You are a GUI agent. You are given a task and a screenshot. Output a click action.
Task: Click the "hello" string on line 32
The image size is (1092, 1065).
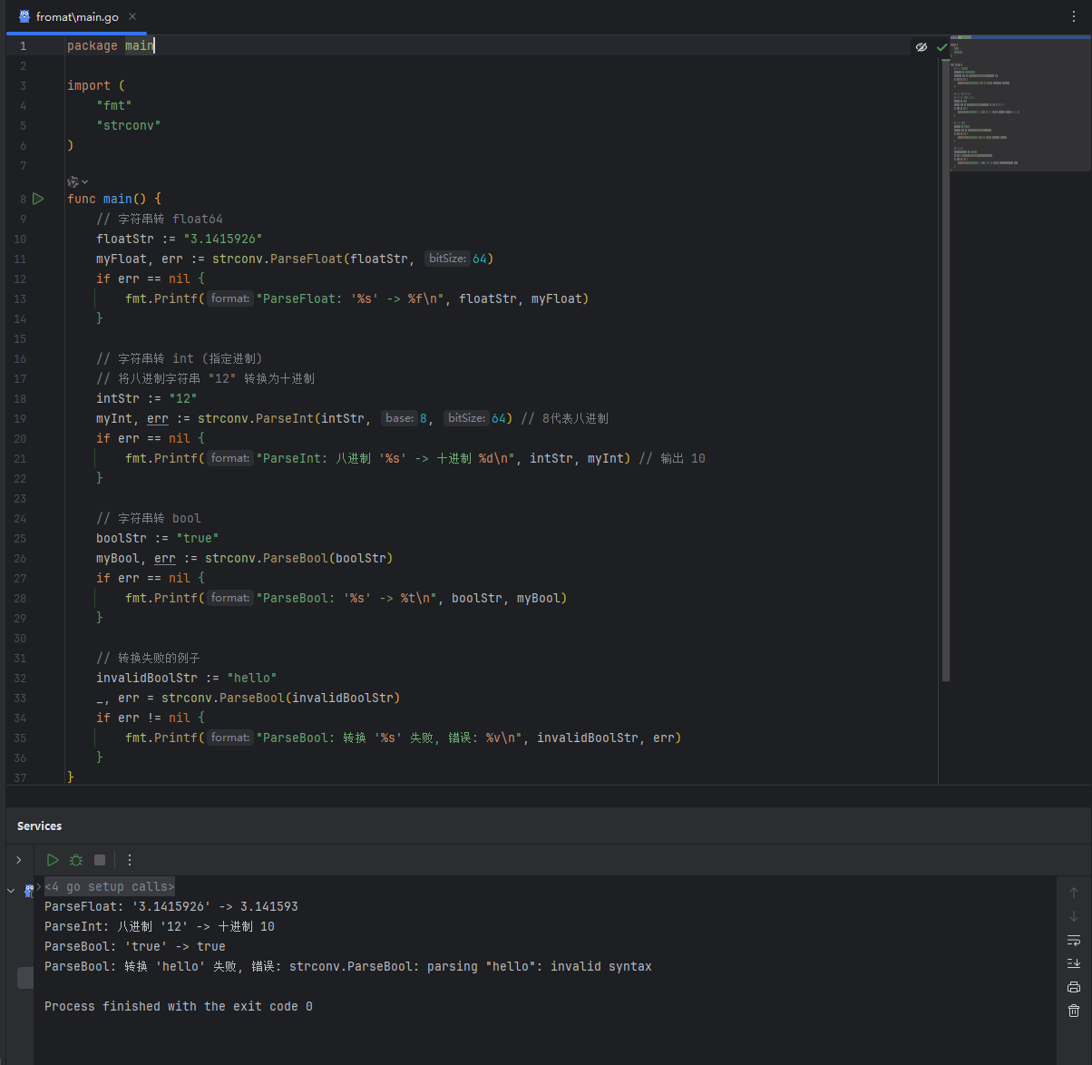pyautogui.click(x=252, y=678)
